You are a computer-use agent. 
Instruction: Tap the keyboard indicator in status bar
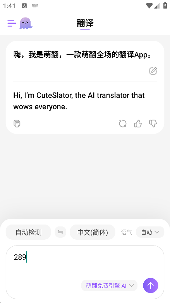tap(35, 5)
